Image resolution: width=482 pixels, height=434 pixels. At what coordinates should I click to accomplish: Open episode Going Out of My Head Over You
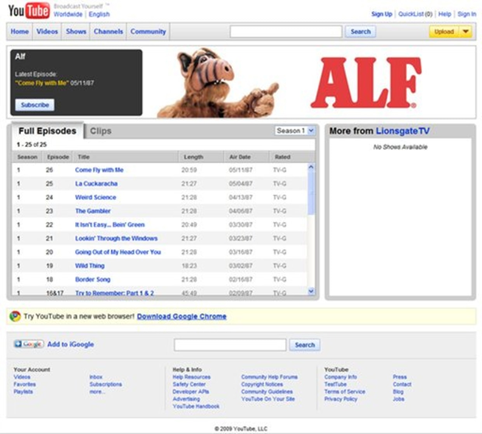coord(118,252)
